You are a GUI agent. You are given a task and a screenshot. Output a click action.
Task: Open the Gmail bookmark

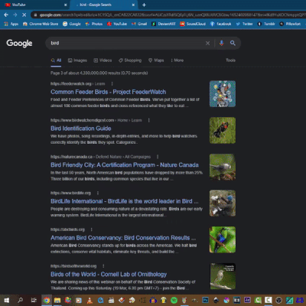pos(139,24)
